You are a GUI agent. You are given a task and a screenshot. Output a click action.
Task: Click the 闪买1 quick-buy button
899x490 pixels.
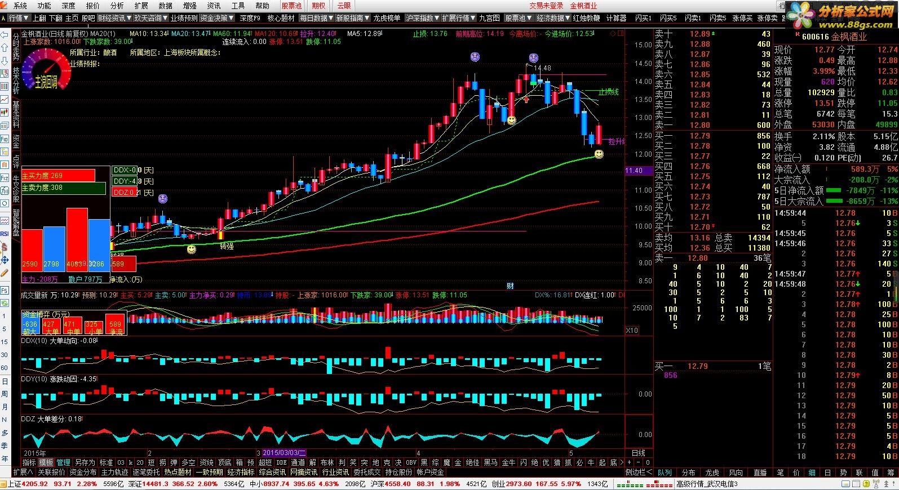643,18
